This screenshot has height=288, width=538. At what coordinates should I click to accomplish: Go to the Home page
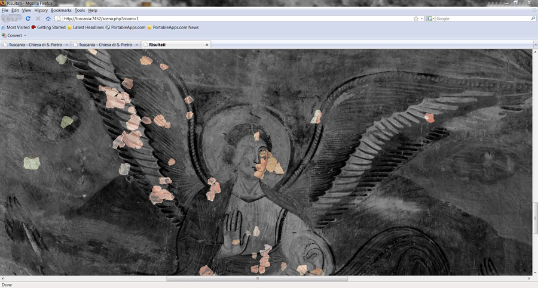(48, 18)
